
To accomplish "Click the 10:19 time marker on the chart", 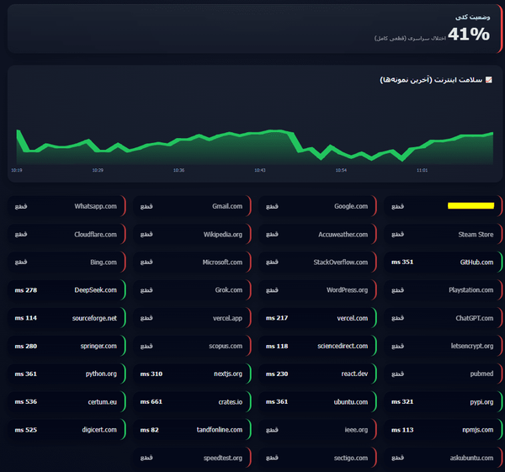I will (x=17, y=170).
